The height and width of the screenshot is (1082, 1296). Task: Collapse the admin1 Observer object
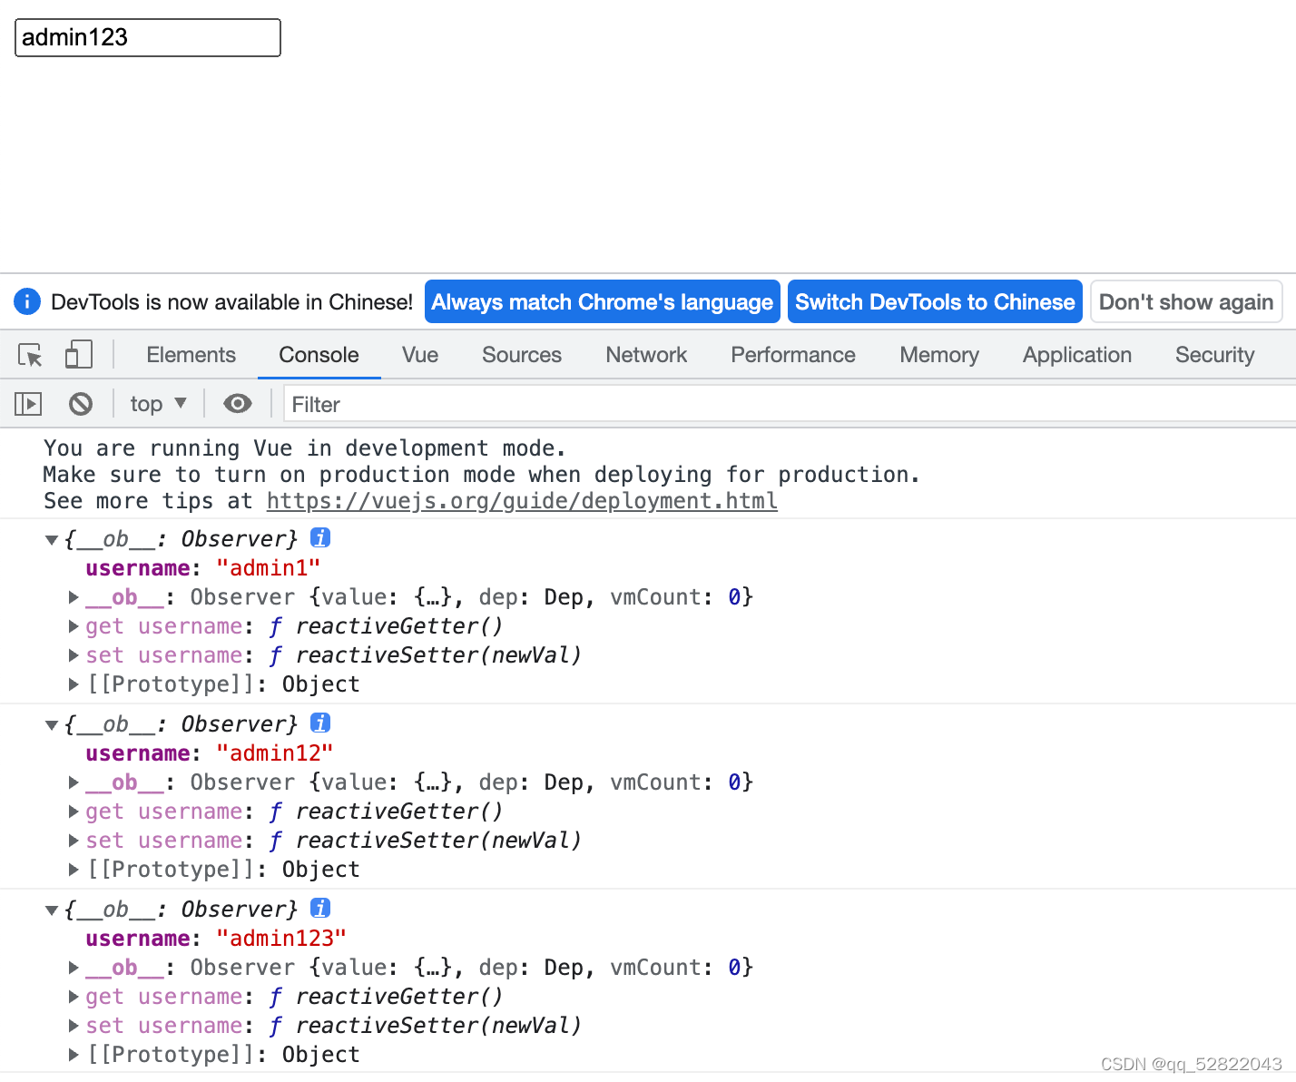52,538
